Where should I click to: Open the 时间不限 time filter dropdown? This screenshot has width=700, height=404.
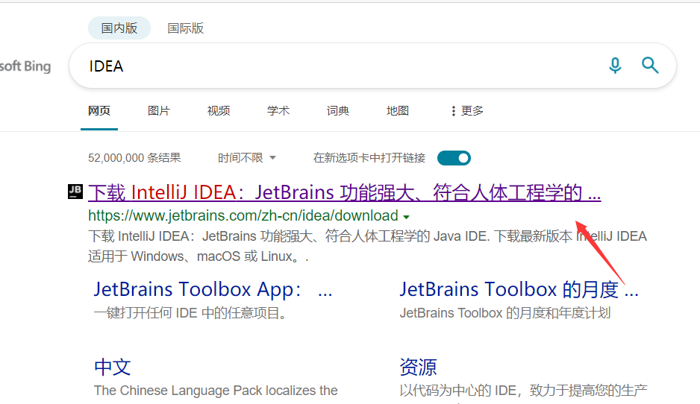pos(247,158)
